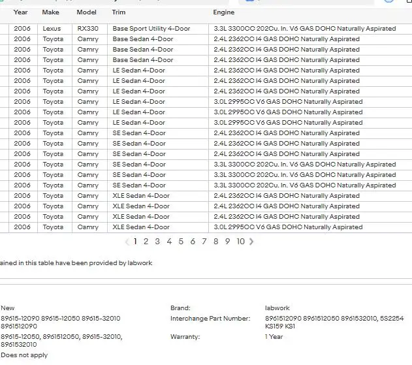Click the Model column header
This screenshot has height=365, width=412.
(x=86, y=12)
